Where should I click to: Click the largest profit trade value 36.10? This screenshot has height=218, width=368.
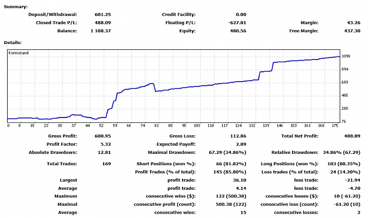[240, 180]
